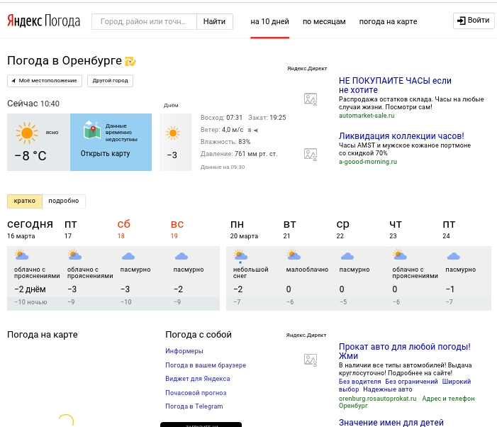Switch to подробно forecast view
This screenshot has height=427, width=497.
[x=64, y=201]
